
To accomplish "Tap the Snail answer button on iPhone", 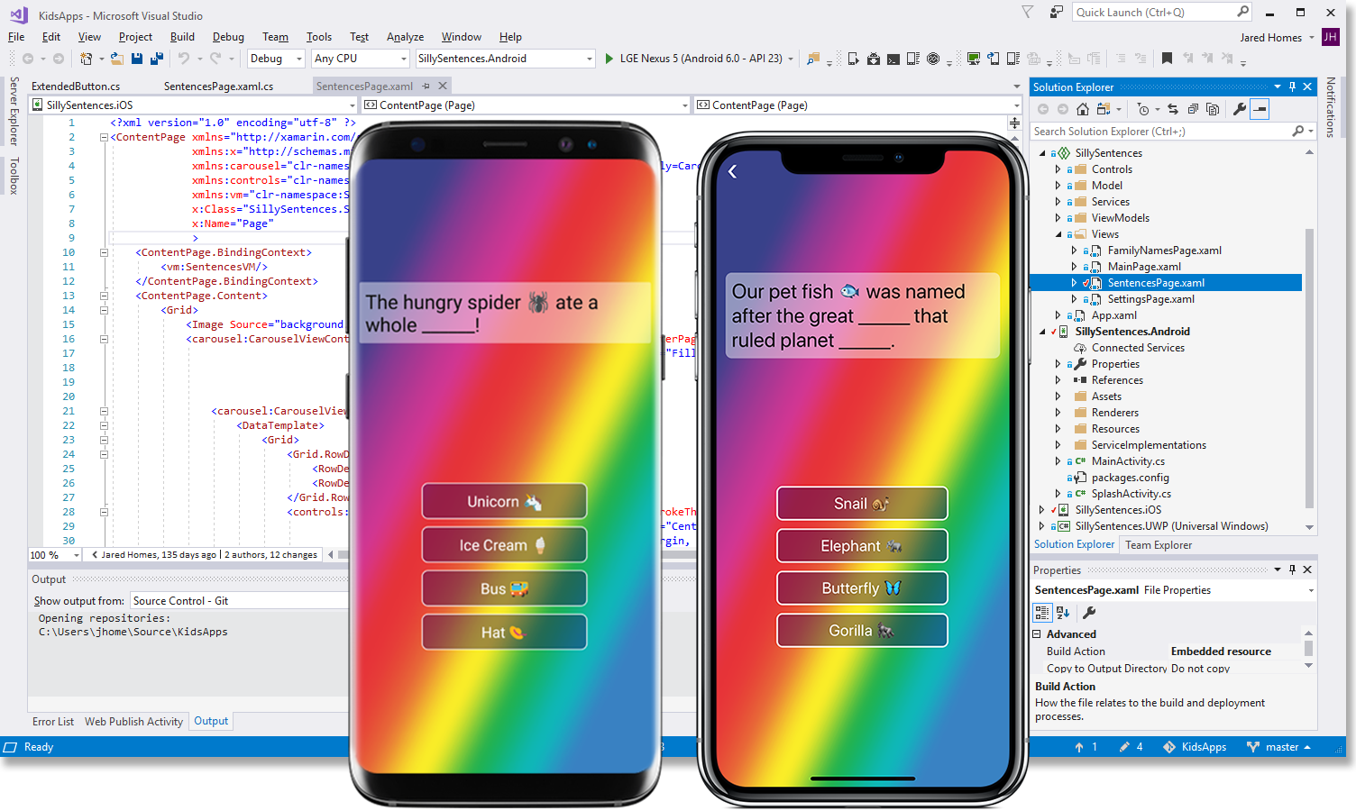I will [x=862, y=504].
